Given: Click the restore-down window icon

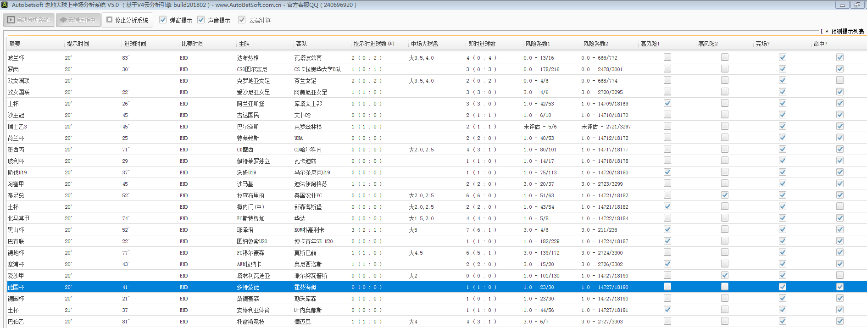Looking at the screenshot, I should tap(857, 5).
